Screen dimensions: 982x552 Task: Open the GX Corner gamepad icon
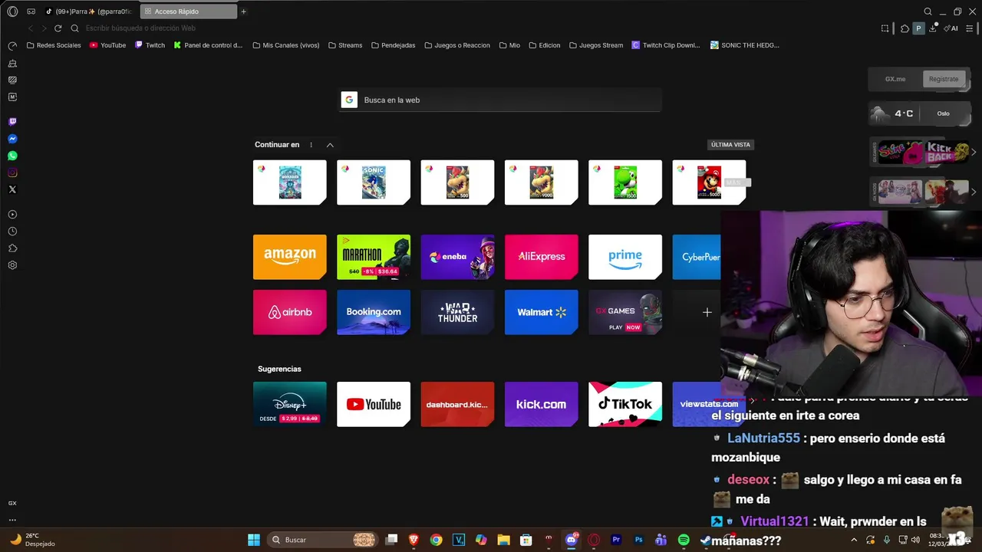click(x=31, y=11)
